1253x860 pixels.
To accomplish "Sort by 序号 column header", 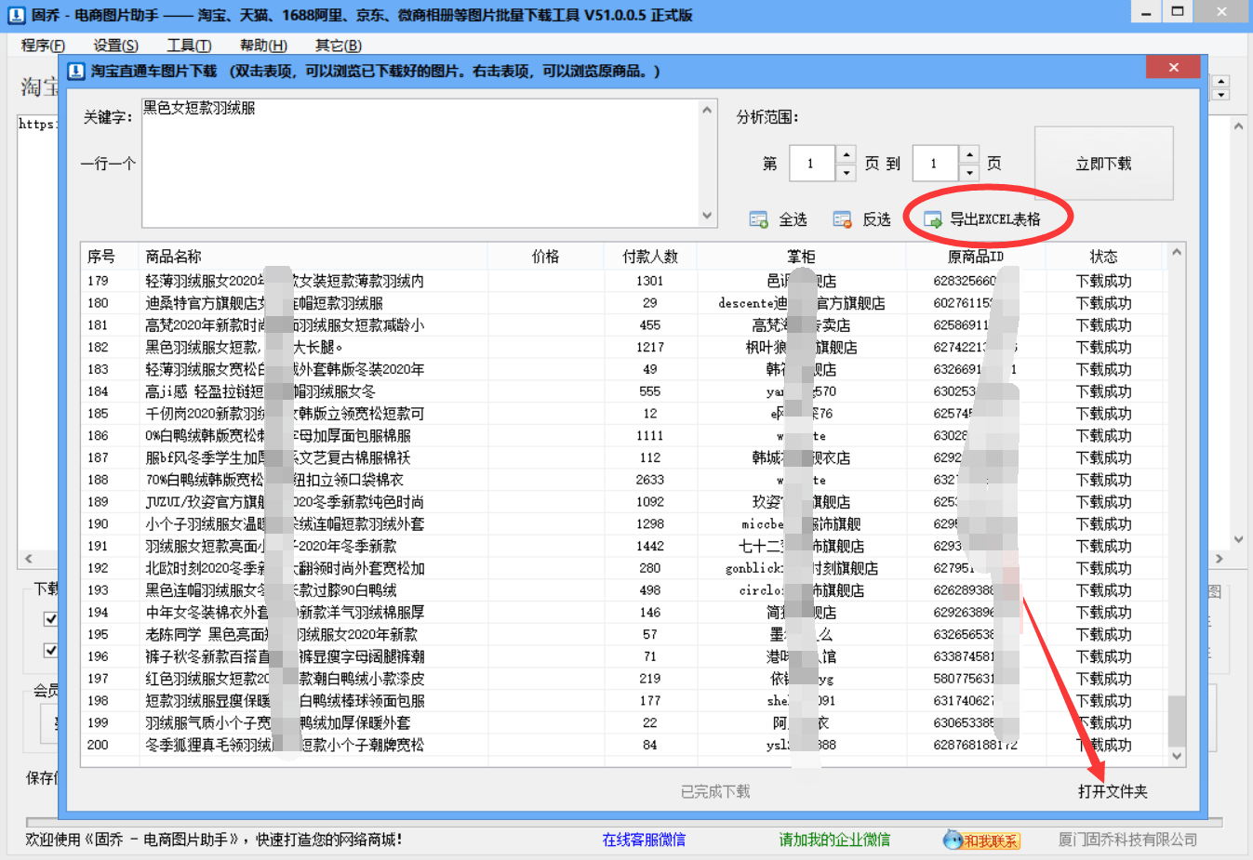I will pyautogui.click(x=110, y=257).
